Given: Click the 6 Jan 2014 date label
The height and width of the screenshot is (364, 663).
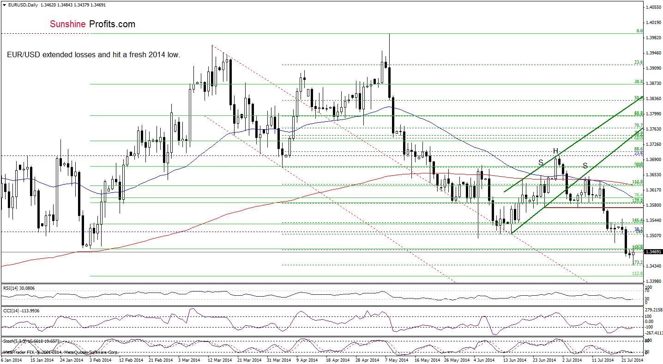Looking at the screenshot, I should 12,359.
